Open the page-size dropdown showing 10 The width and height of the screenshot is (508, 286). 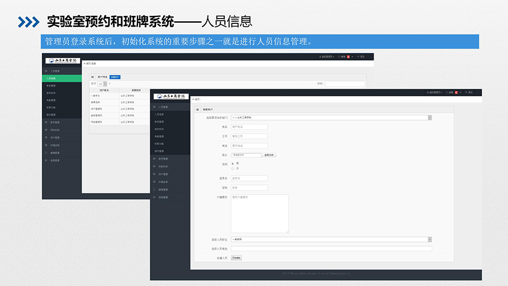click(x=102, y=84)
